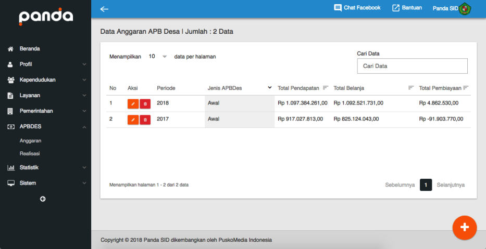Click the Statistik bar chart icon
The width and height of the screenshot is (486, 249).
click(11, 168)
